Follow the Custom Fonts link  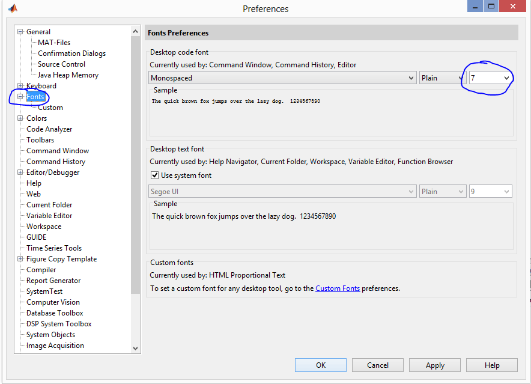tap(338, 288)
